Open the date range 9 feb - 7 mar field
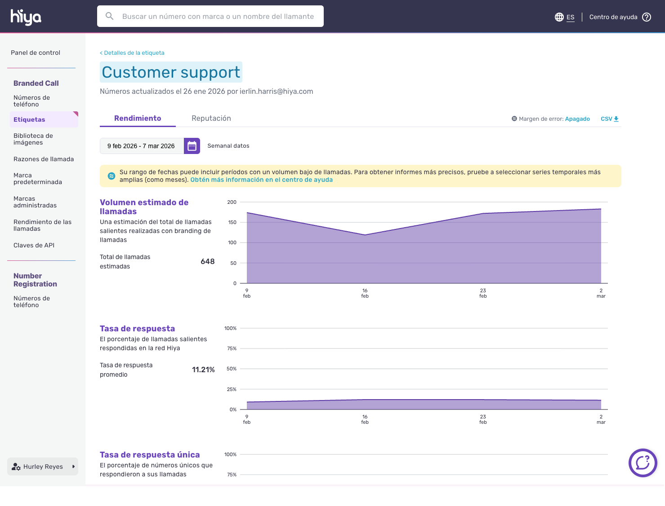Image resolution: width=665 pixels, height=506 pixels. (x=141, y=146)
